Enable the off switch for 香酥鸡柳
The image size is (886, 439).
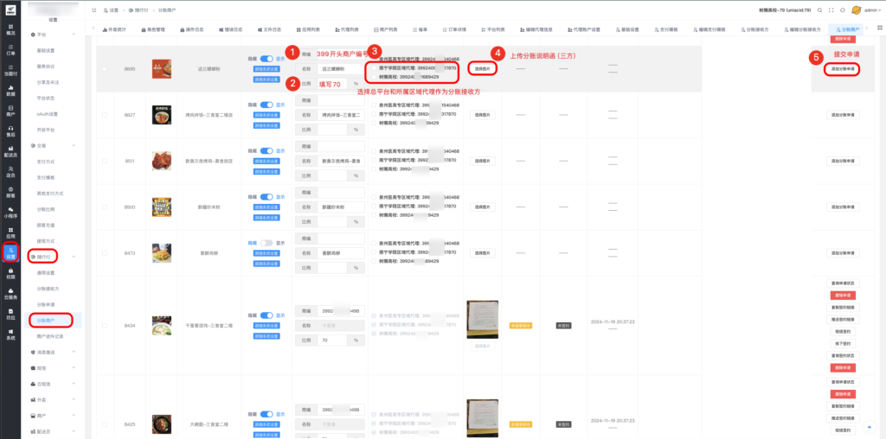tap(266, 243)
